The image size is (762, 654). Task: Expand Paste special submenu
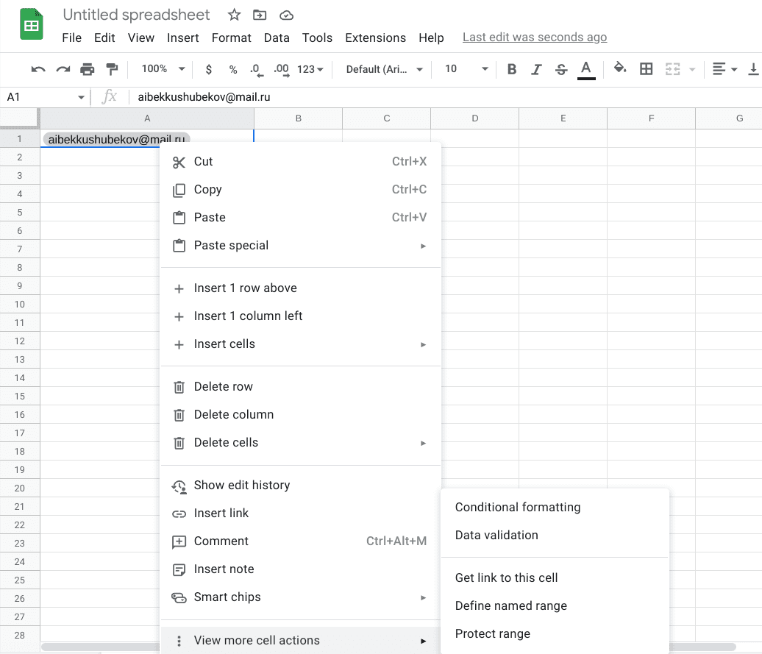pyautogui.click(x=300, y=246)
